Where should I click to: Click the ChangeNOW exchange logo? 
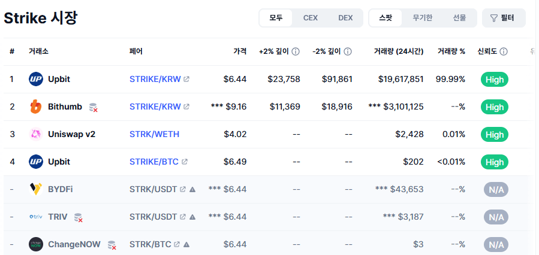tap(36, 244)
